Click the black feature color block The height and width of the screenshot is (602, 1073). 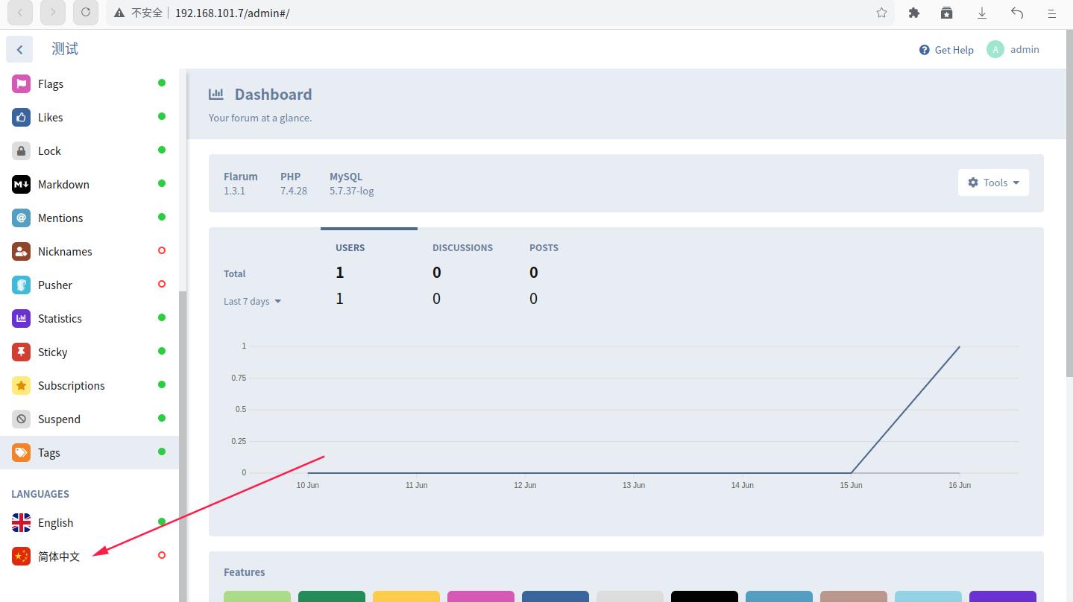tap(704, 596)
